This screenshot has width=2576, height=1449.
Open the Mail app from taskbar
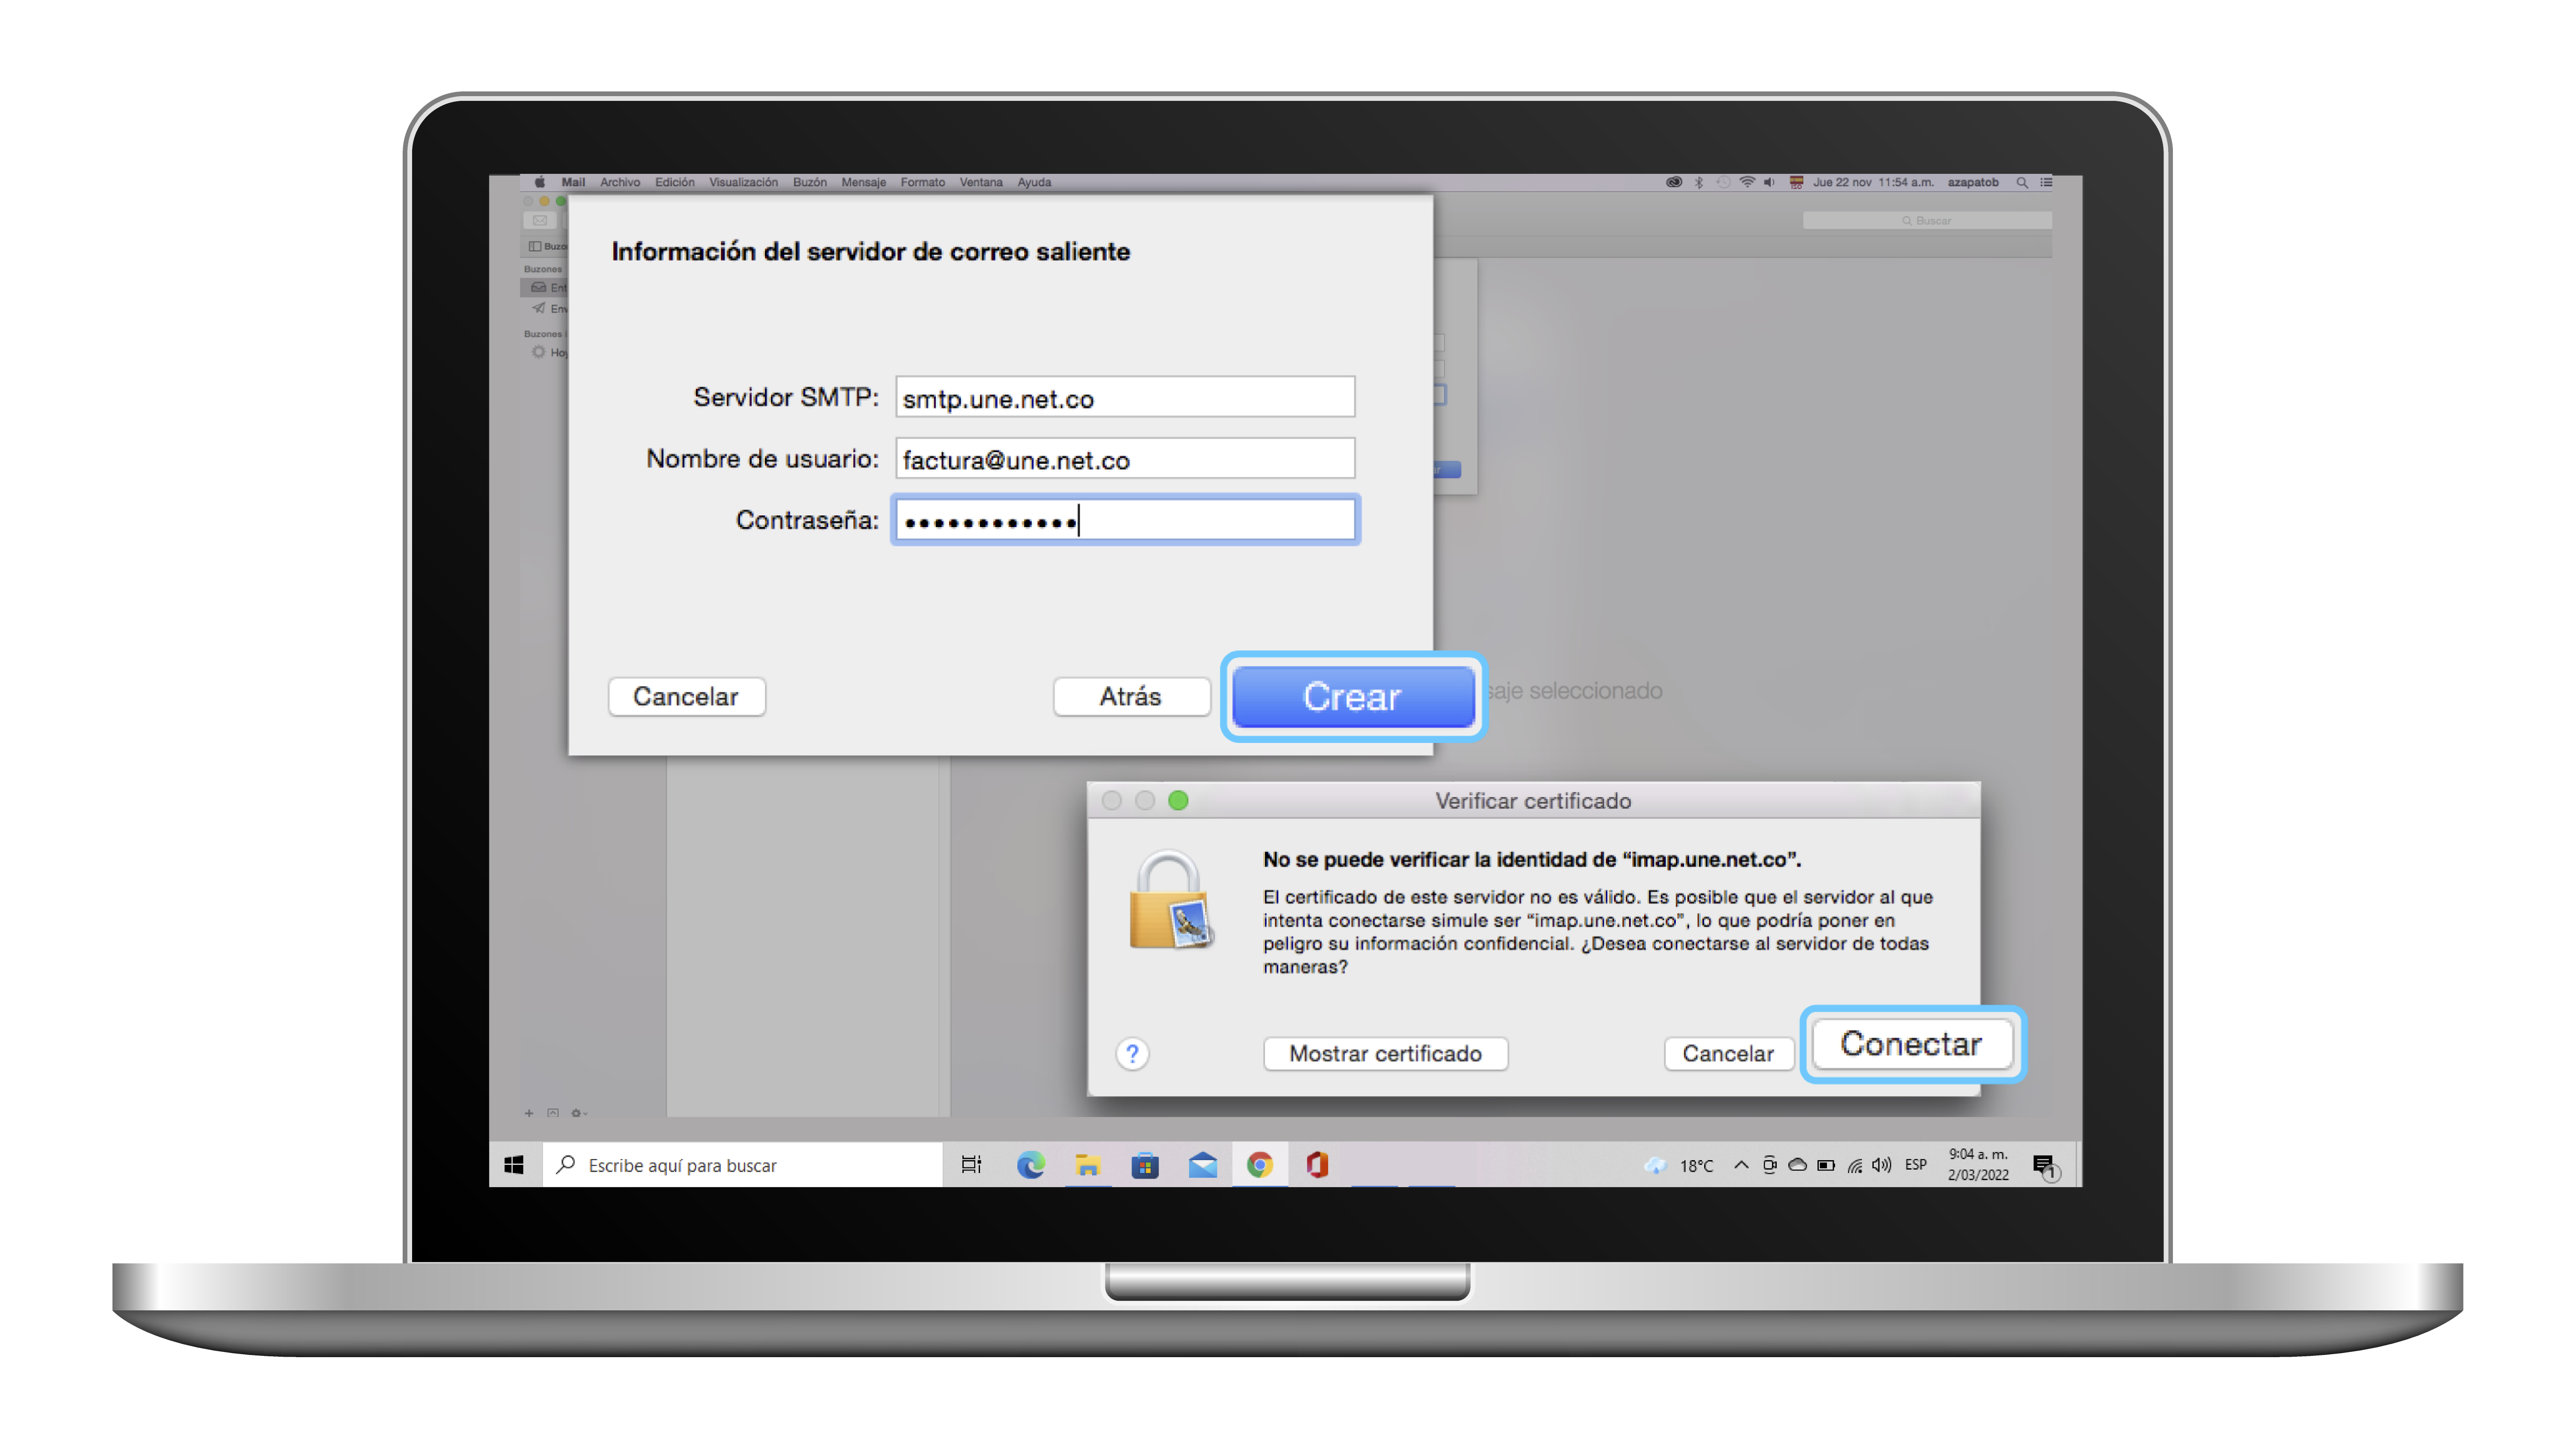1203,1165
